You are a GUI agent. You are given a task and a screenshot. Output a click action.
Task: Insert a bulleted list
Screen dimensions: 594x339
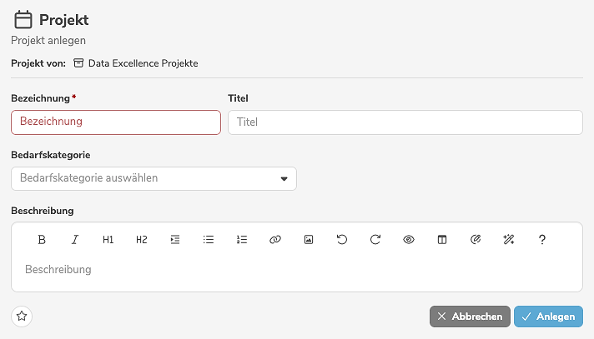[x=209, y=240]
